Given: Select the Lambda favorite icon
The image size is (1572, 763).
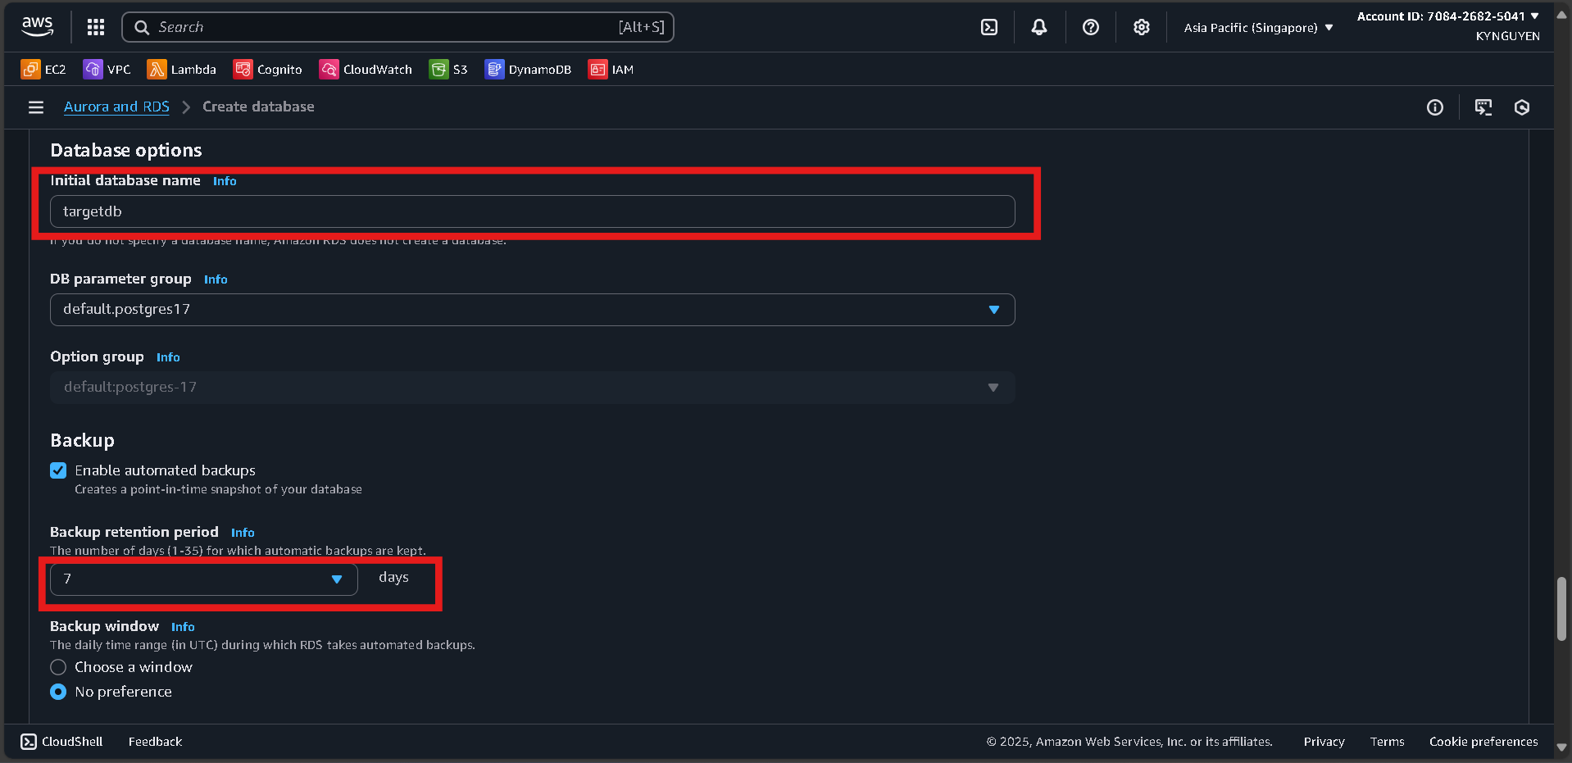Looking at the screenshot, I should point(181,69).
